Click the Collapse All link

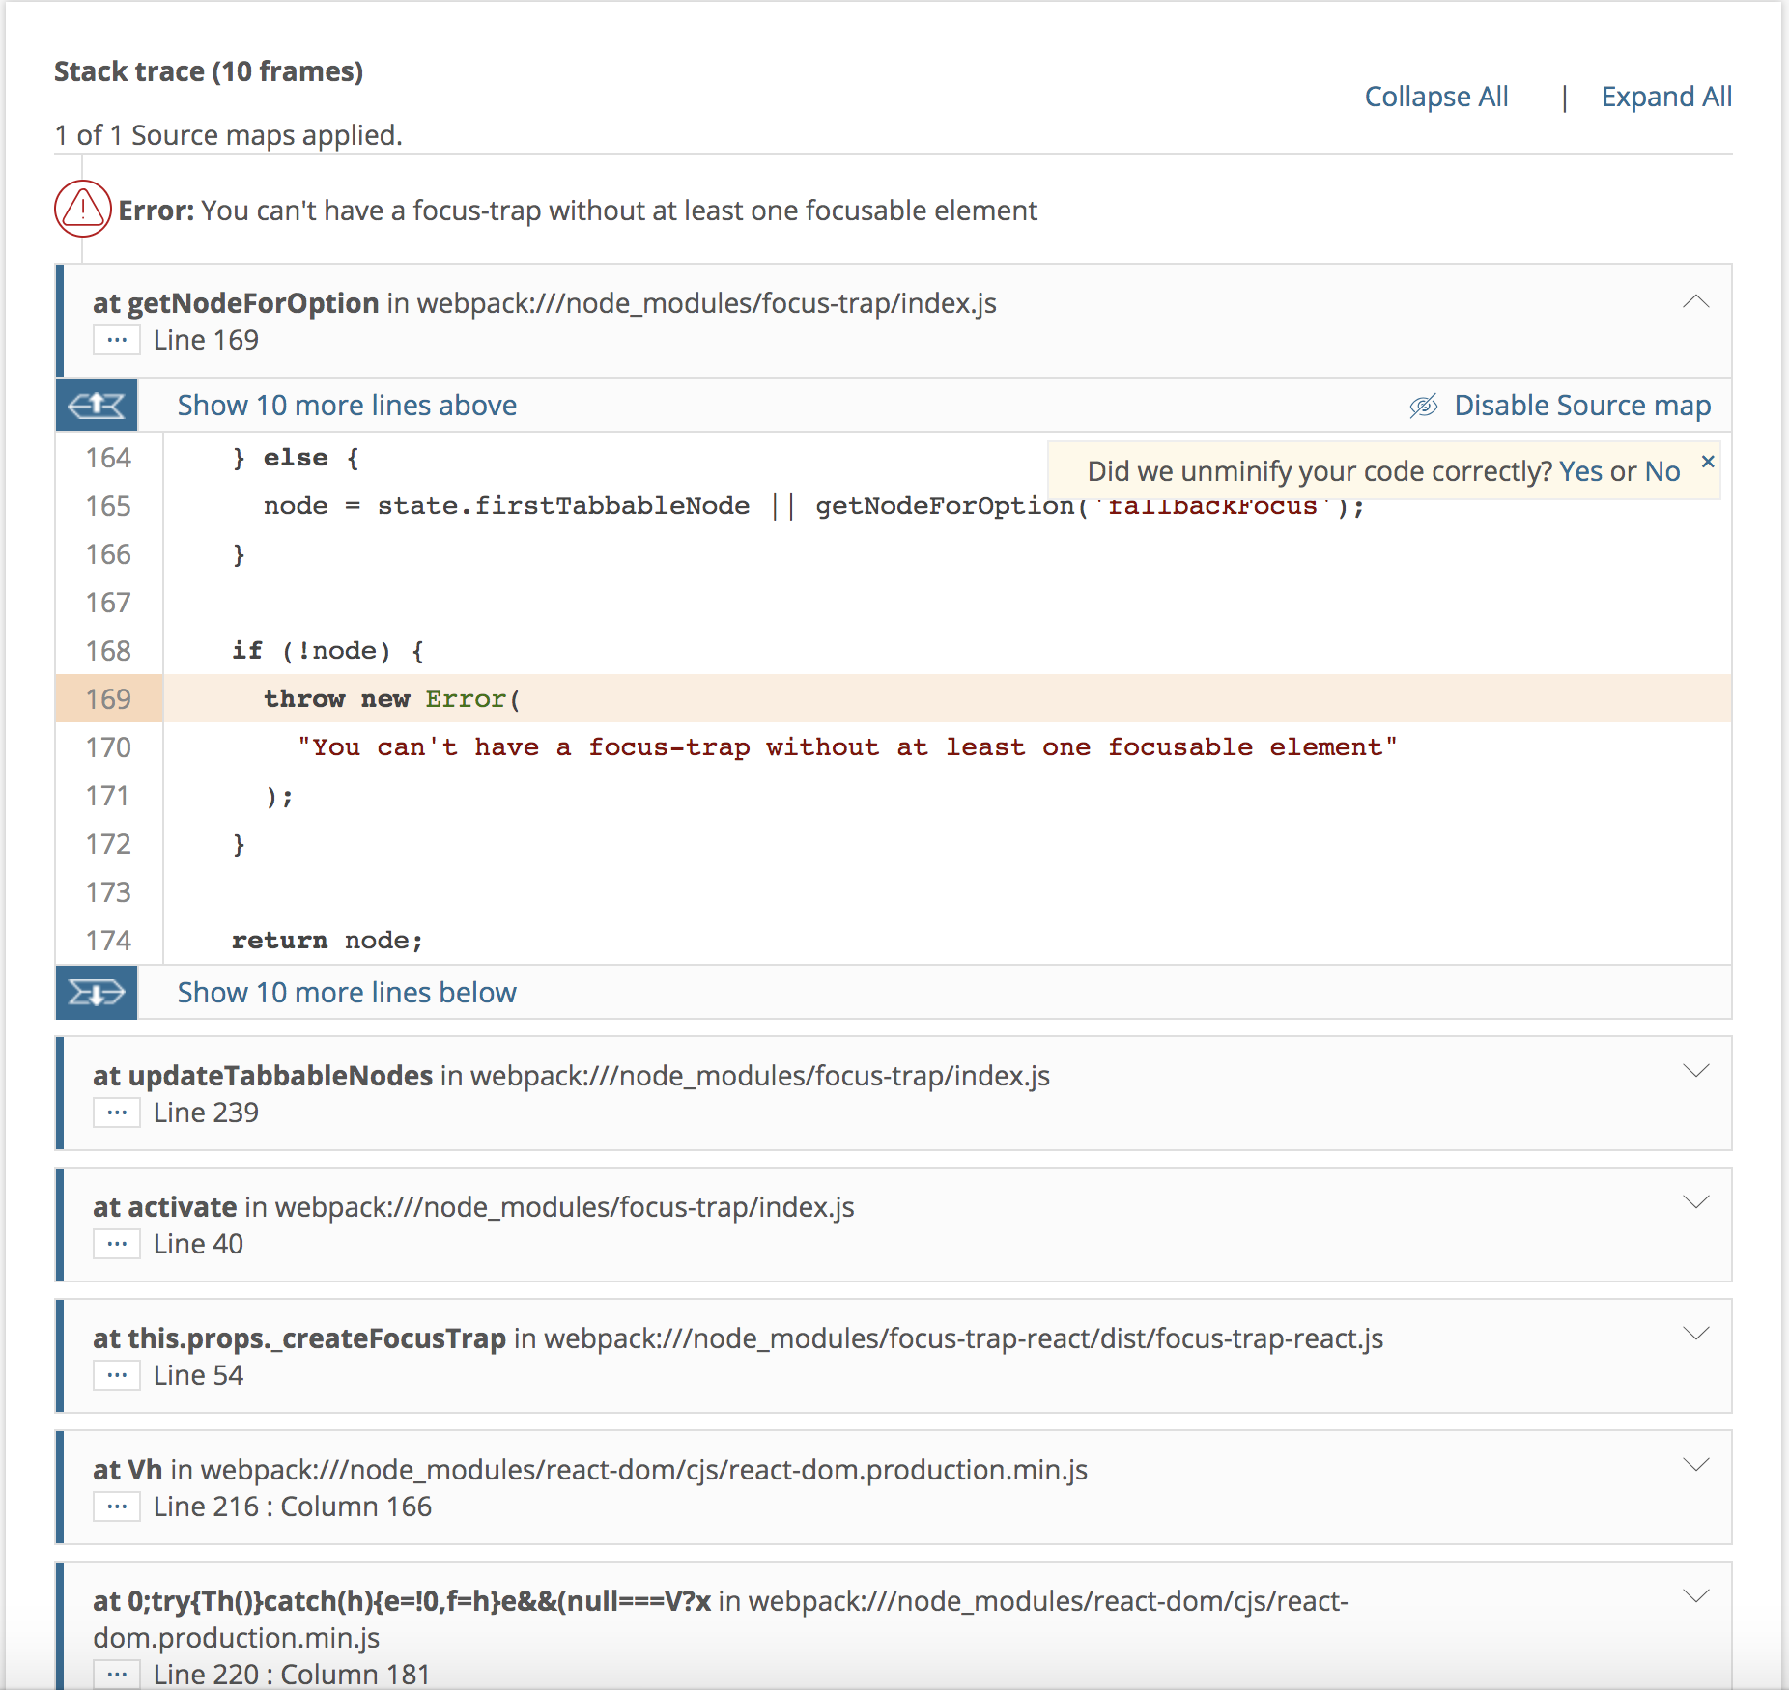pyautogui.click(x=1435, y=97)
